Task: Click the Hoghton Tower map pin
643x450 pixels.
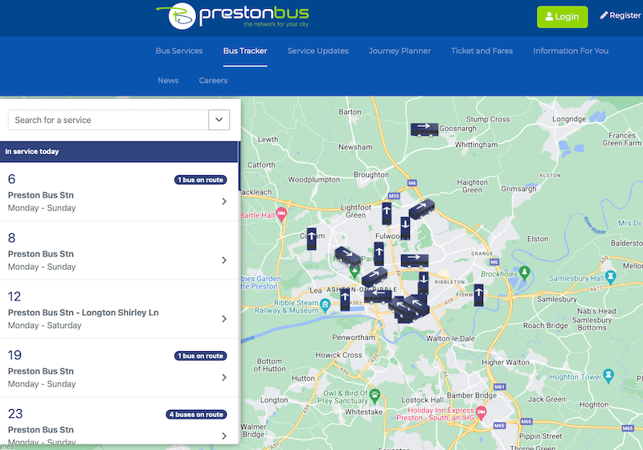Action: (608, 375)
